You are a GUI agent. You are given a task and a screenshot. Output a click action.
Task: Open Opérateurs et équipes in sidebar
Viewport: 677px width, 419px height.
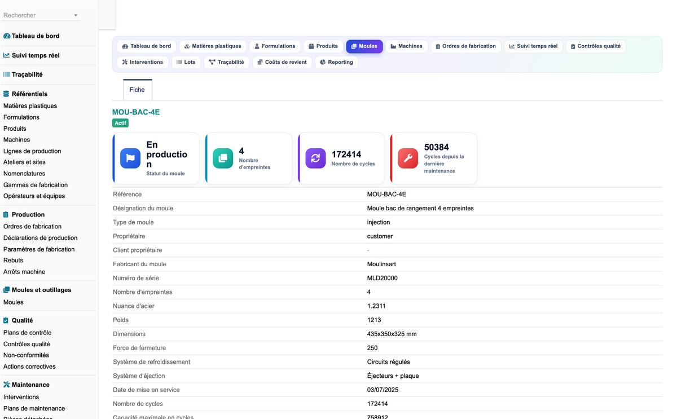coord(34,196)
